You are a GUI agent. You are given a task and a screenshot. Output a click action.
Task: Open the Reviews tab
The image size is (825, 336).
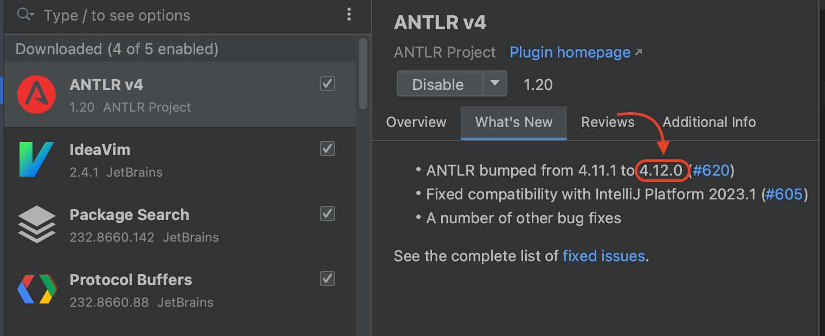(608, 122)
